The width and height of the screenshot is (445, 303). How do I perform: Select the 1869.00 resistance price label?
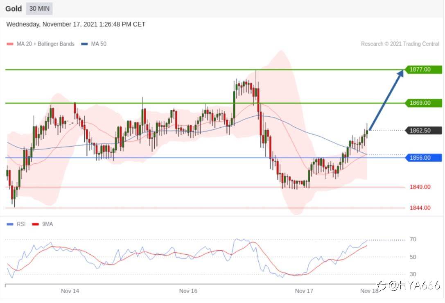pyautogui.click(x=423, y=103)
